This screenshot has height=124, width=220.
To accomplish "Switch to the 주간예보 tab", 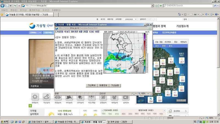I will 168,42.
